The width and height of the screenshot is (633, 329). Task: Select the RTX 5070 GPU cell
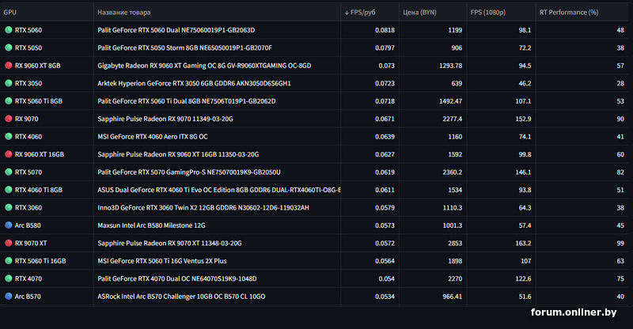click(x=28, y=172)
